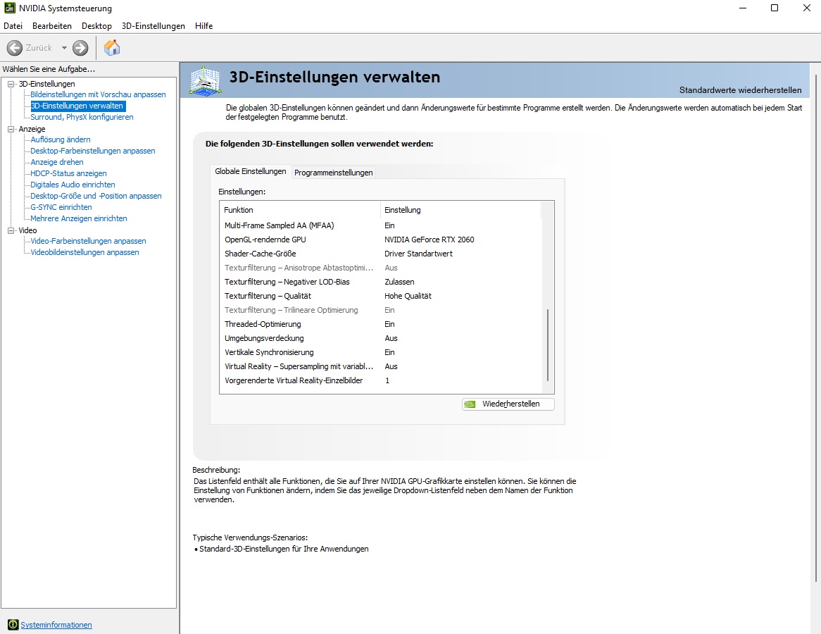Click the Systeminformationen icon at the bottom left
Screen dimensions: 821x634
coord(13,625)
